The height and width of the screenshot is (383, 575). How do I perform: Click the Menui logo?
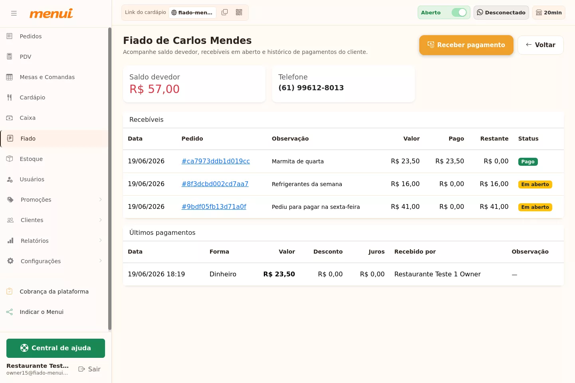[x=51, y=13]
